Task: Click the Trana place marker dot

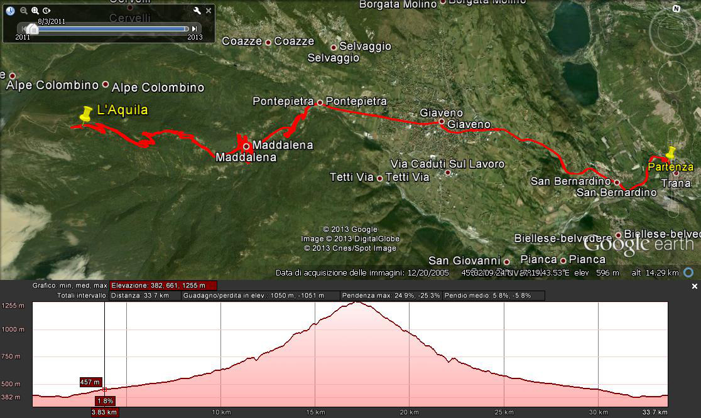Action: pos(677,173)
